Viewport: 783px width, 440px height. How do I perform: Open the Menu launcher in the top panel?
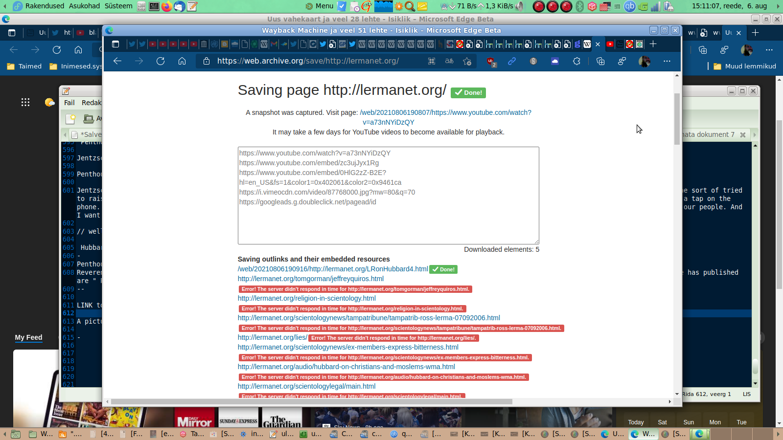tap(319, 6)
